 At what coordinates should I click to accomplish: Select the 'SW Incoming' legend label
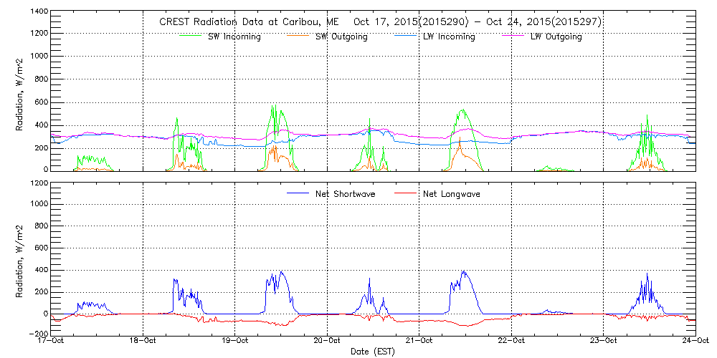pos(232,37)
